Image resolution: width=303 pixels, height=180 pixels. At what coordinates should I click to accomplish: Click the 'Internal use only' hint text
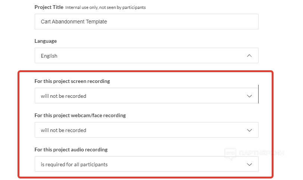105,7
